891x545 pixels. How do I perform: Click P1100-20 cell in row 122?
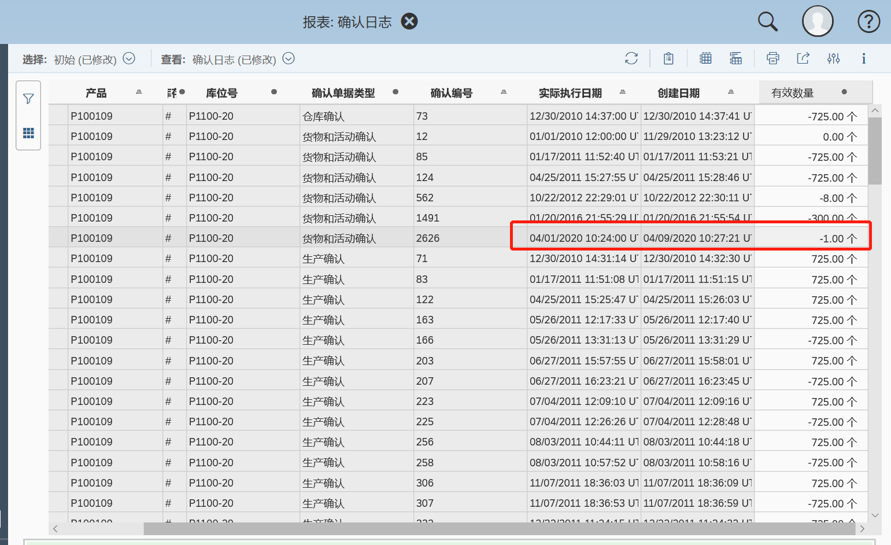243,300
